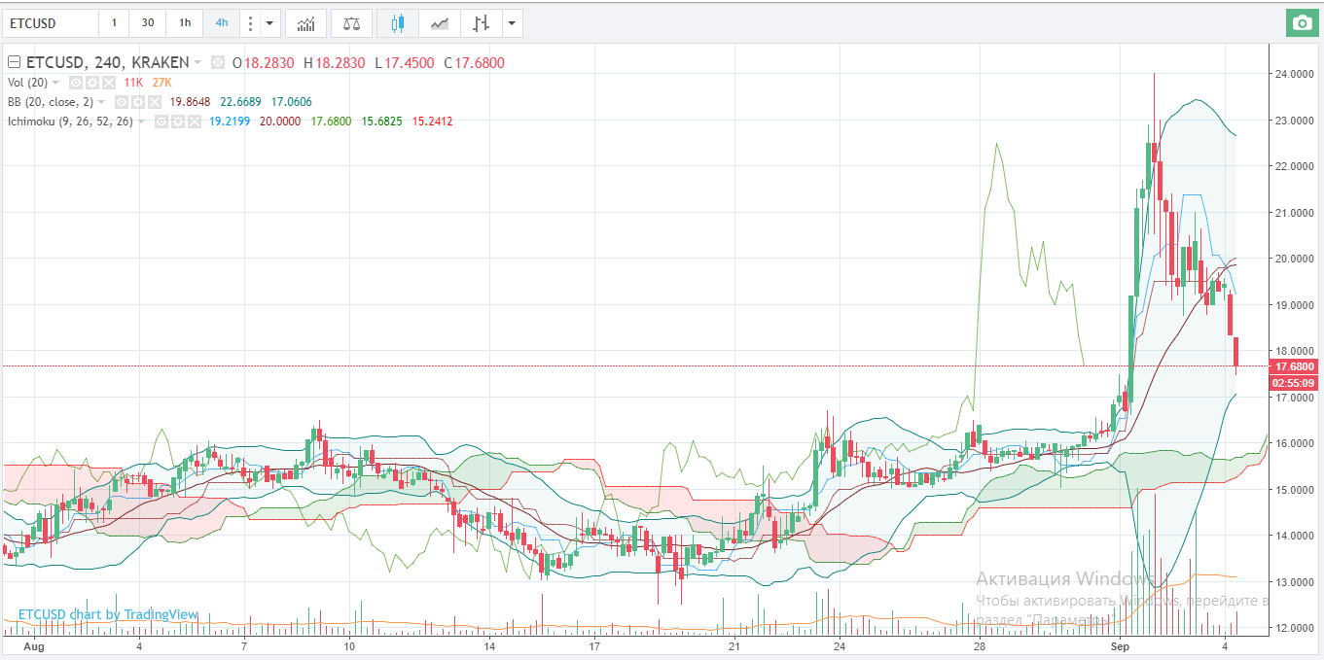The height and width of the screenshot is (660, 1324).
Task: Take a chart snapshot with camera button
Action: (1300, 22)
